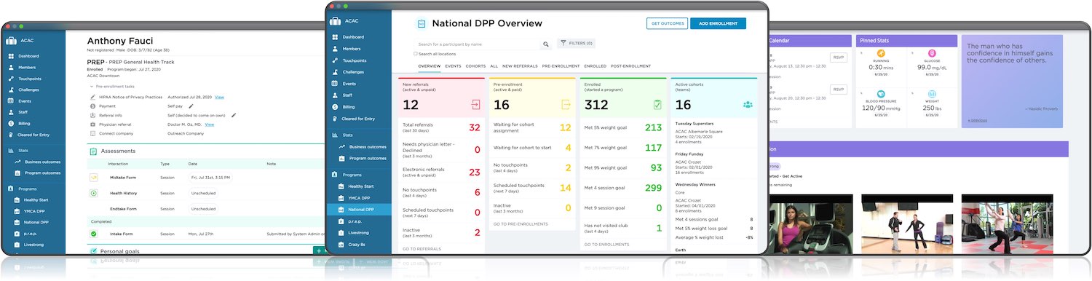Click the green check beside Intake Form
The image size is (1092, 281).
94,234
